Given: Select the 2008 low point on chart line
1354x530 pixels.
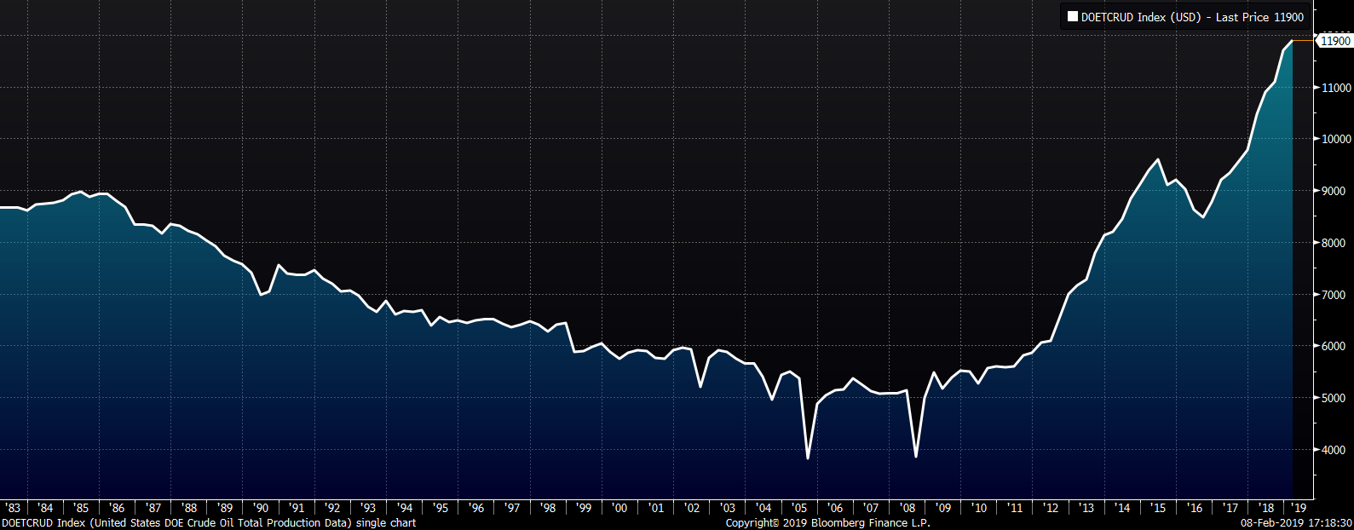Looking at the screenshot, I should coord(916,457).
